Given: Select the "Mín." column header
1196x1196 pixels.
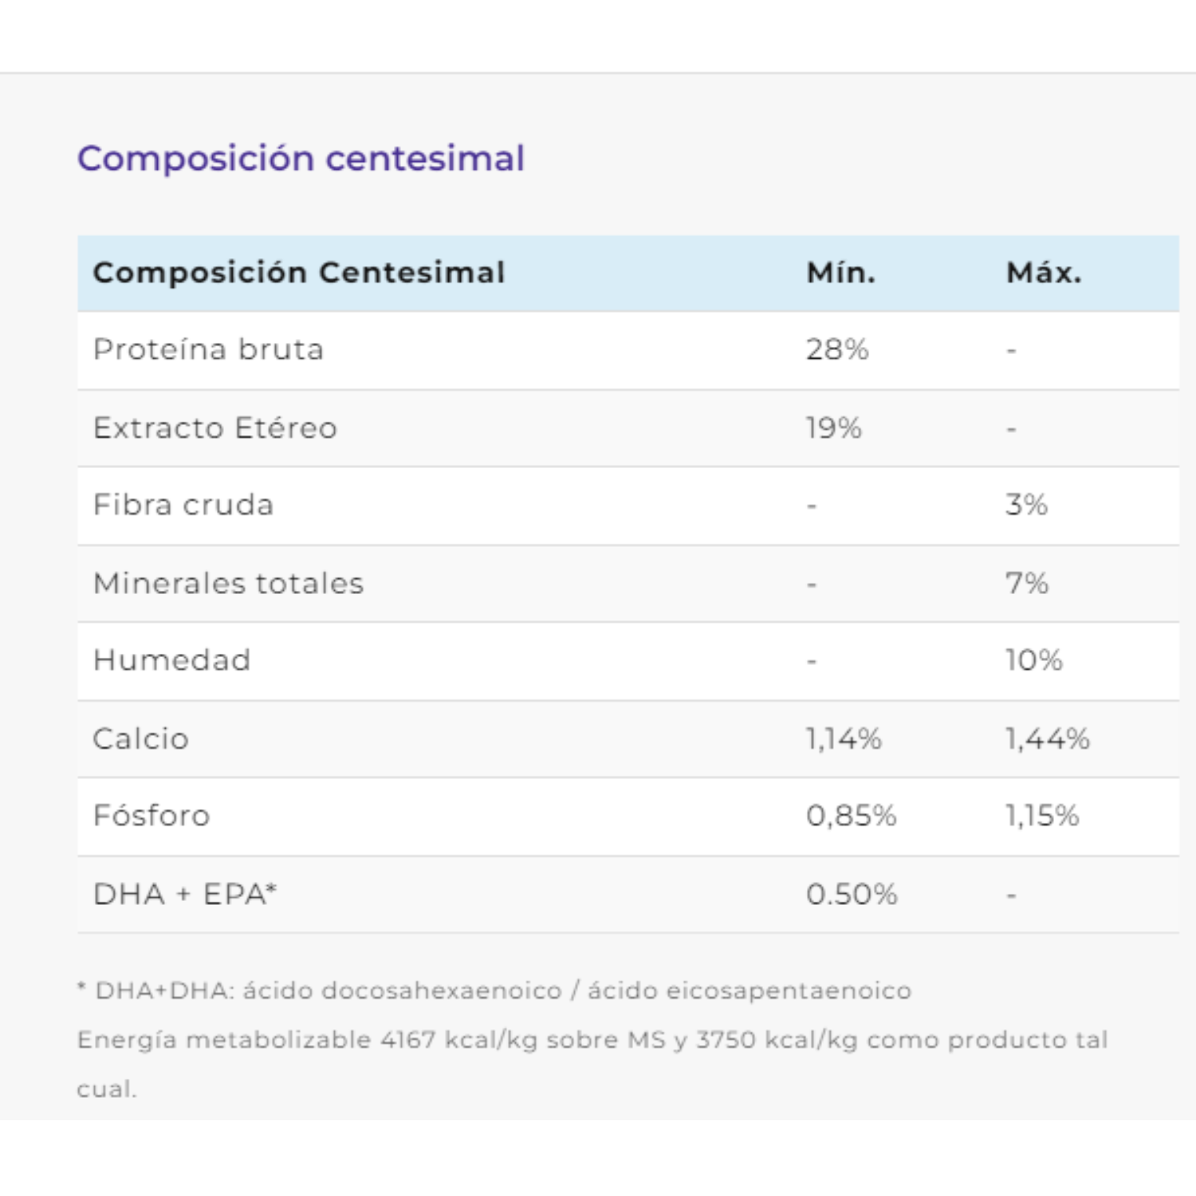Looking at the screenshot, I should (x=840, y=273).
